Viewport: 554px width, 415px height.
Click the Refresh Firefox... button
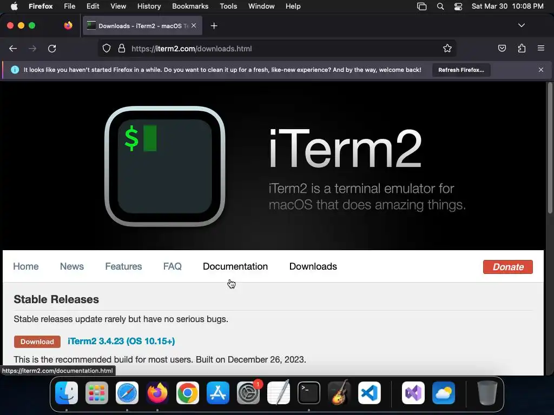pos(461,70)
